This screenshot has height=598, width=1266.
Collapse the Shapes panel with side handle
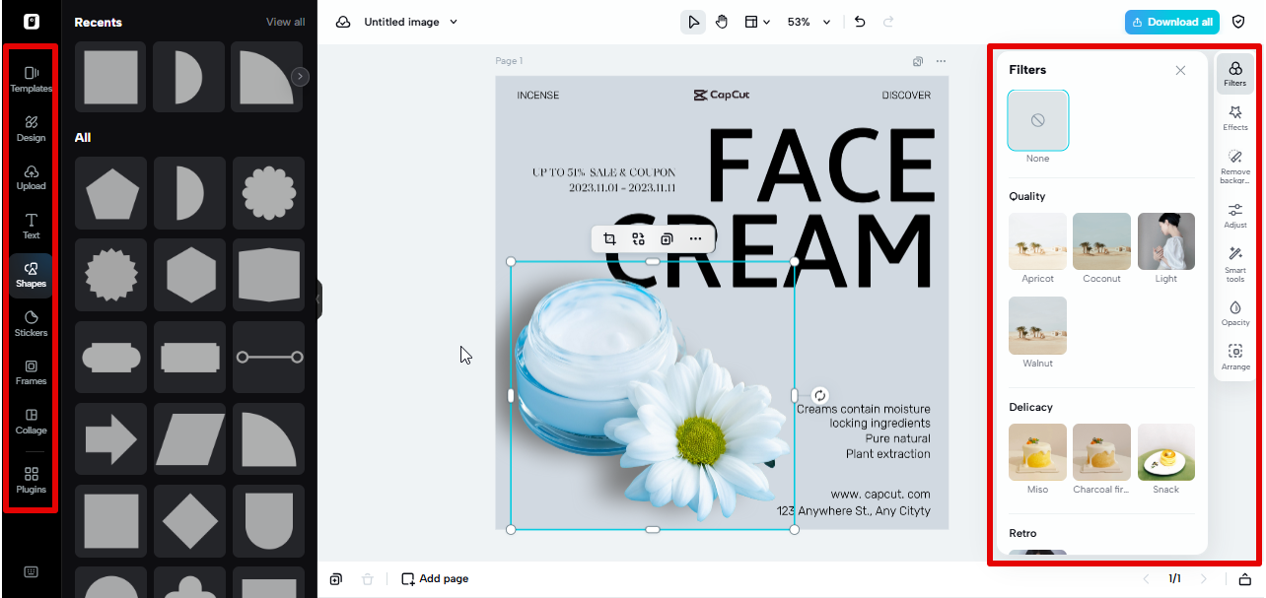(318, 299)
